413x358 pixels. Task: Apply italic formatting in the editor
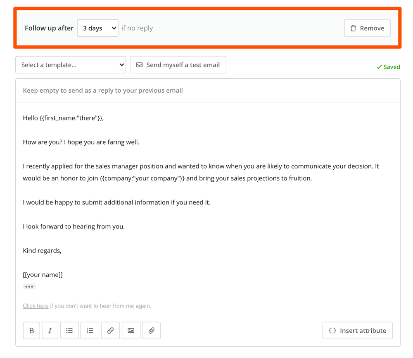tap(50, 330)
